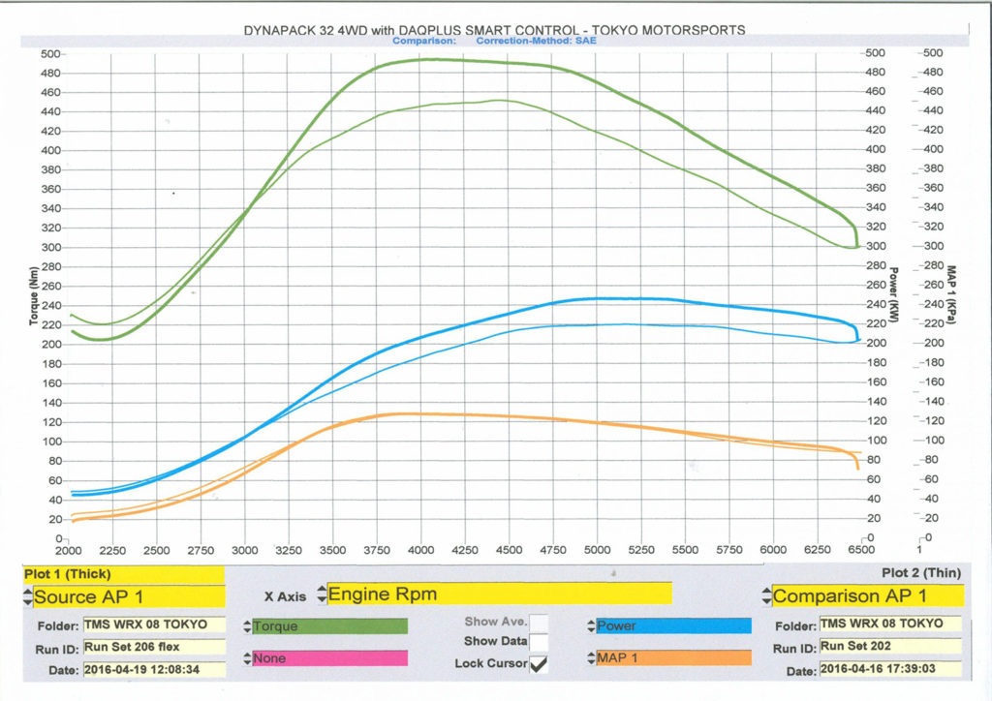
Task: Click the Plot 1 folder field
Action: (153, 625)
